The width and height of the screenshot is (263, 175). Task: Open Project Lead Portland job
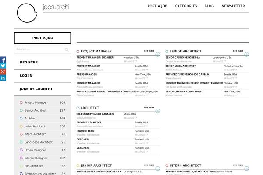85,131
